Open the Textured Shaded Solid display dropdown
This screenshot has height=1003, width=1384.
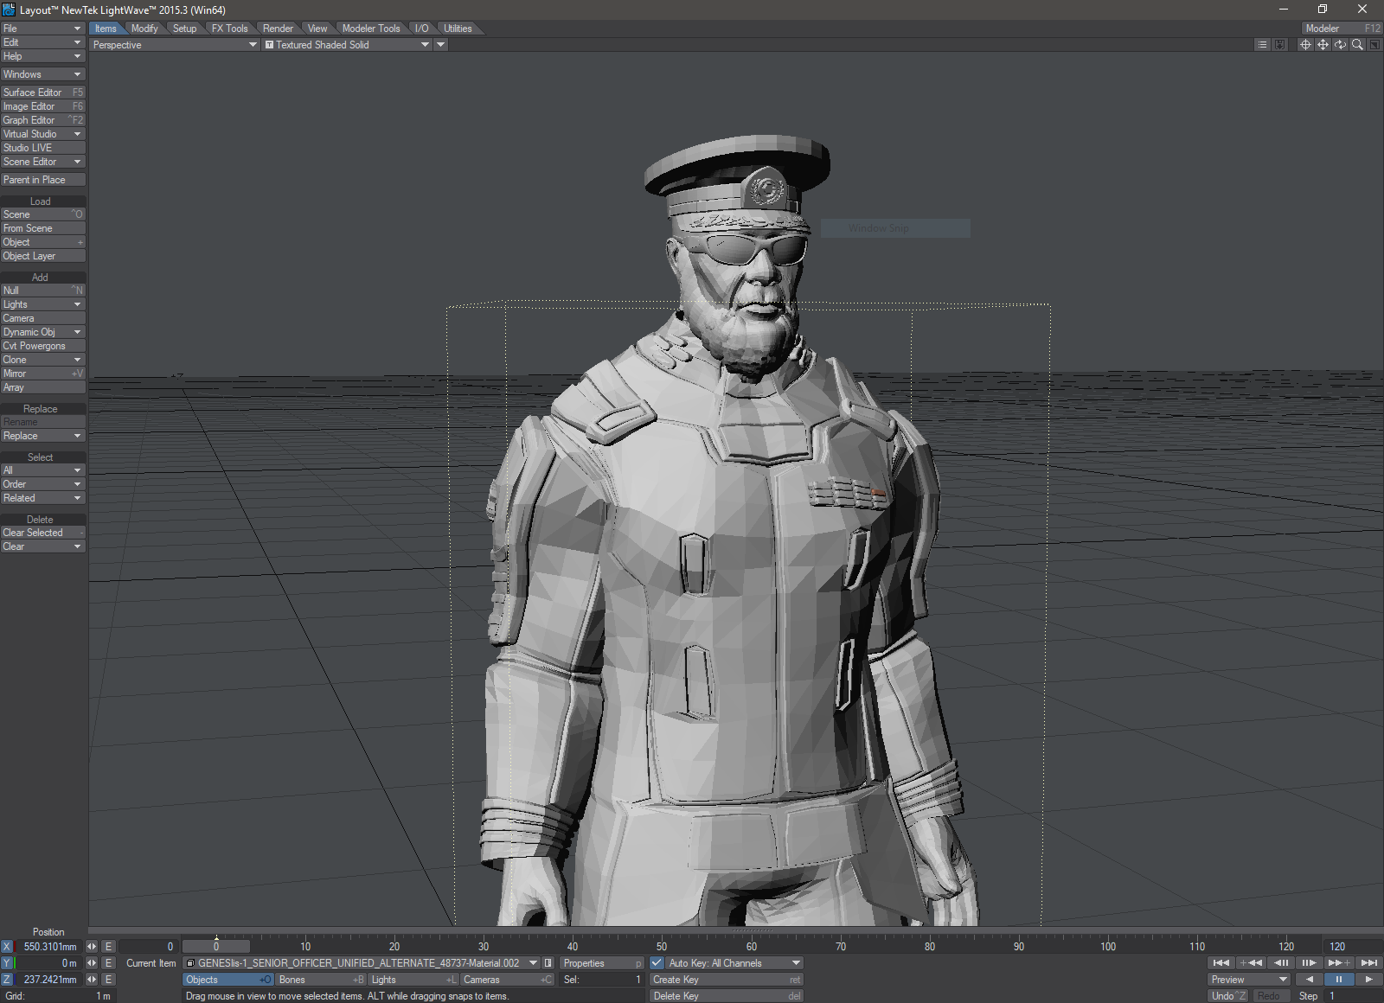pyautogui.click(x=347, y=45)
